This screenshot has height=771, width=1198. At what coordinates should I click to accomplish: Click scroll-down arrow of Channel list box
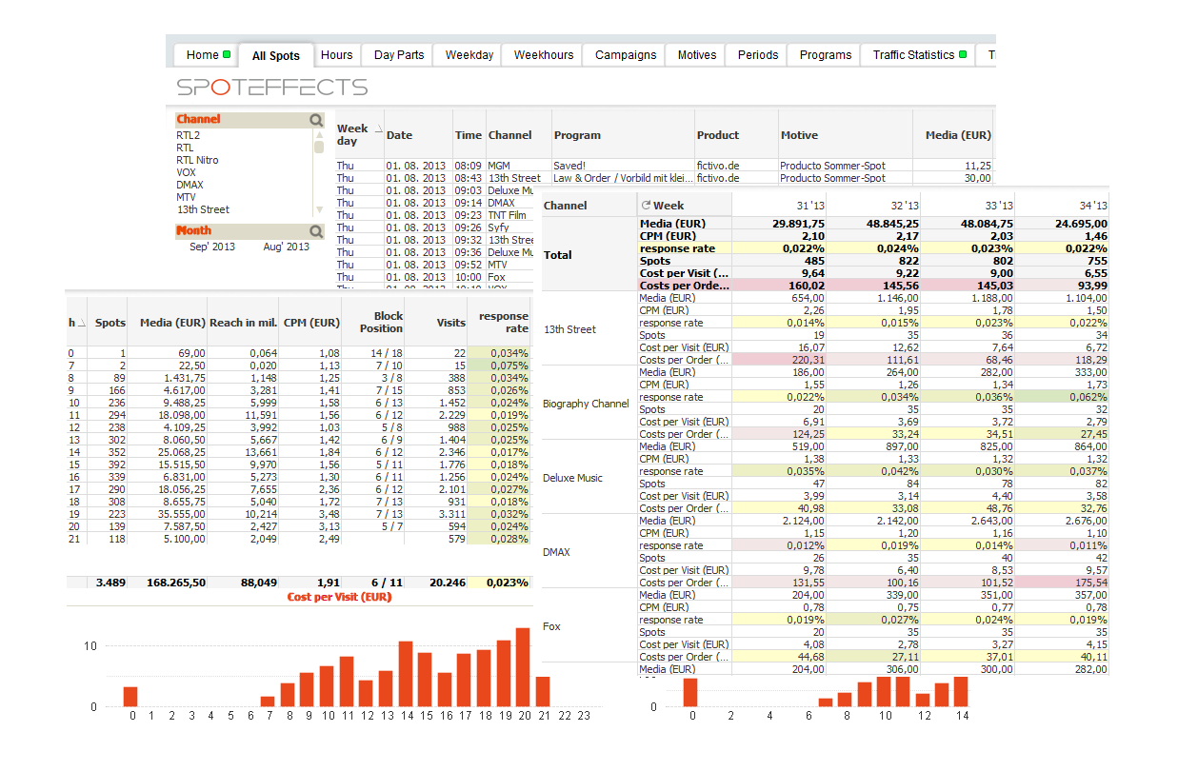[x=319, y=210]
